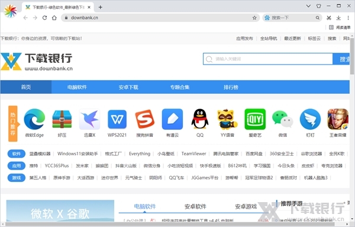
Task: Open the YY语音 raccoon icon
Action: coord(227,119)
